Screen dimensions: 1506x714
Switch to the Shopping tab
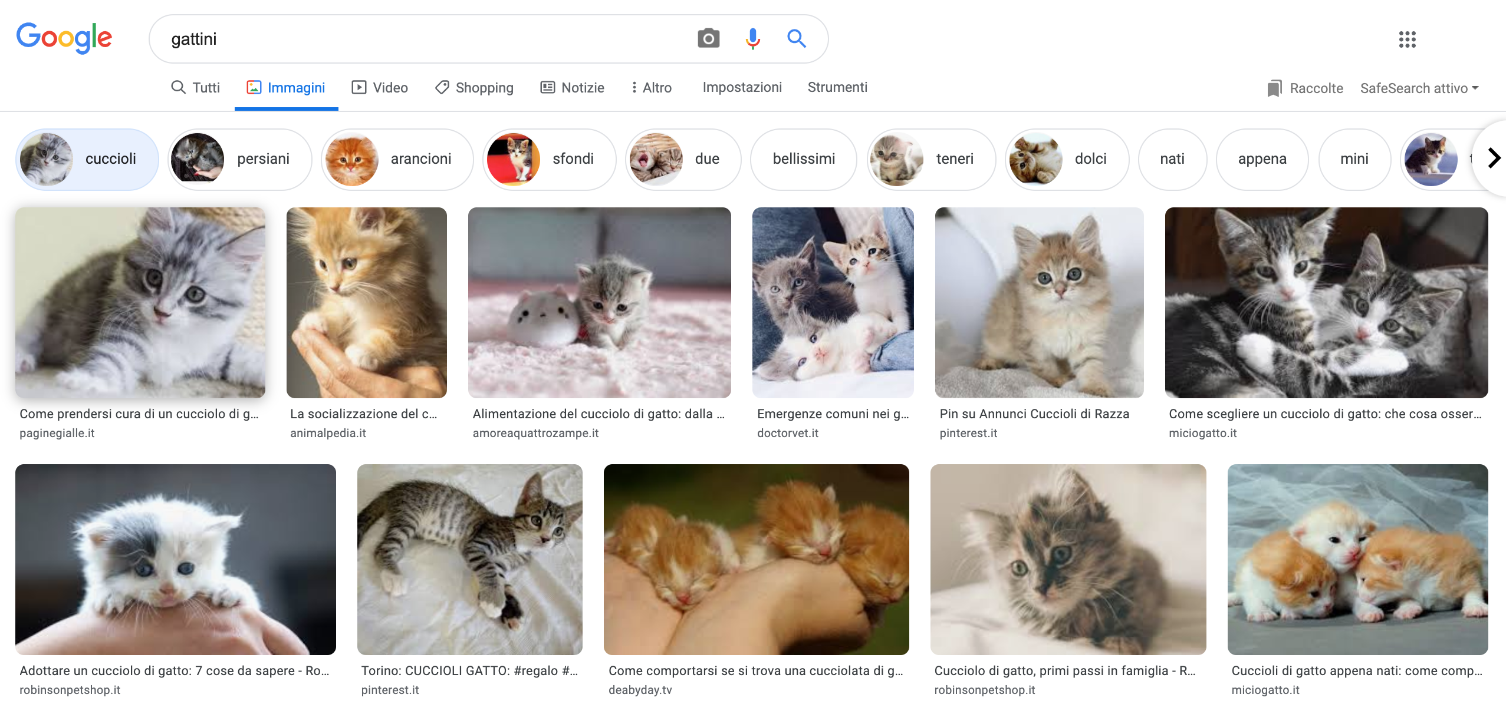coord(474,88)
